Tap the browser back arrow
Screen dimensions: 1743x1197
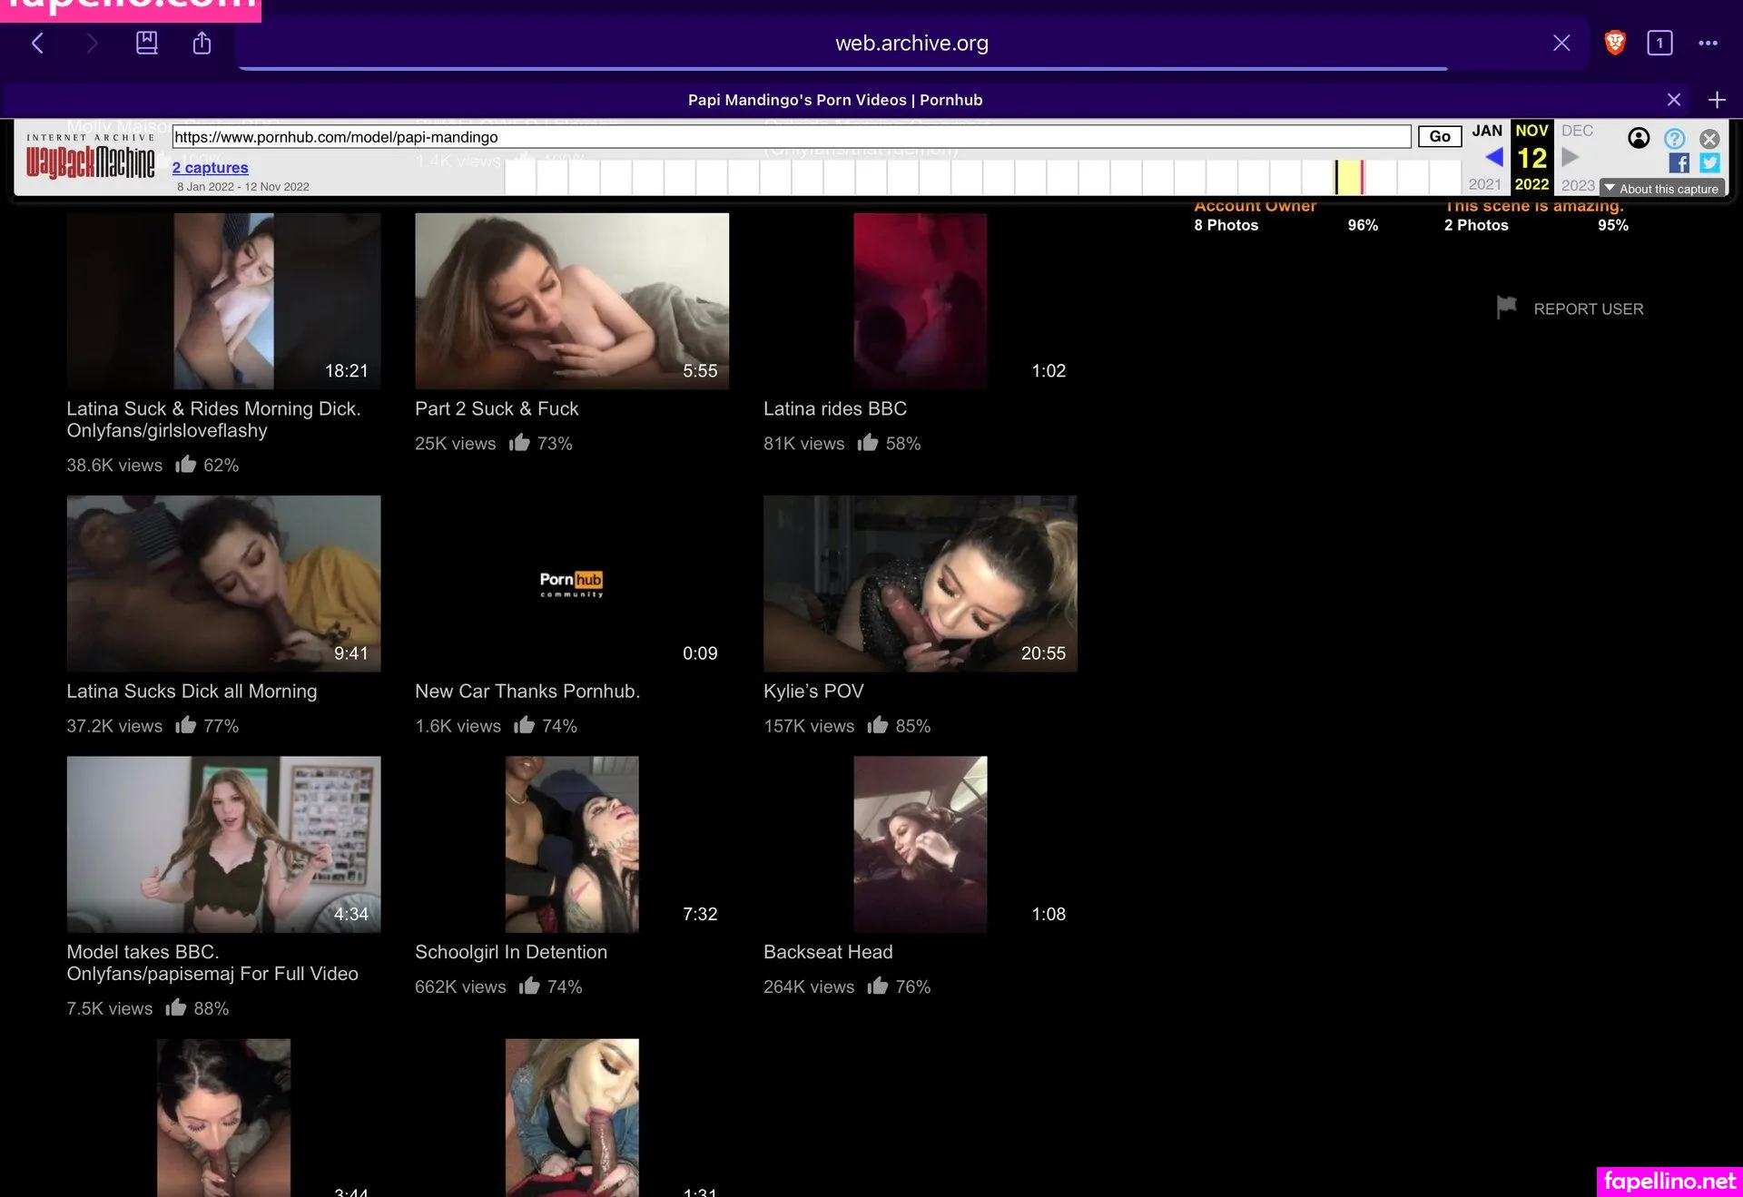(37, 43)
